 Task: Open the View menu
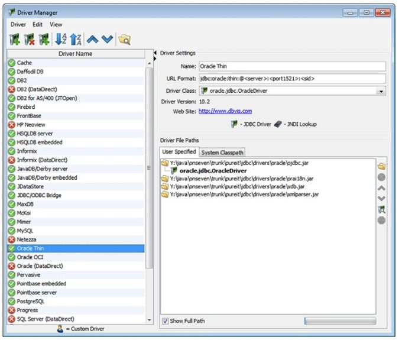click(x=56, y=25)
